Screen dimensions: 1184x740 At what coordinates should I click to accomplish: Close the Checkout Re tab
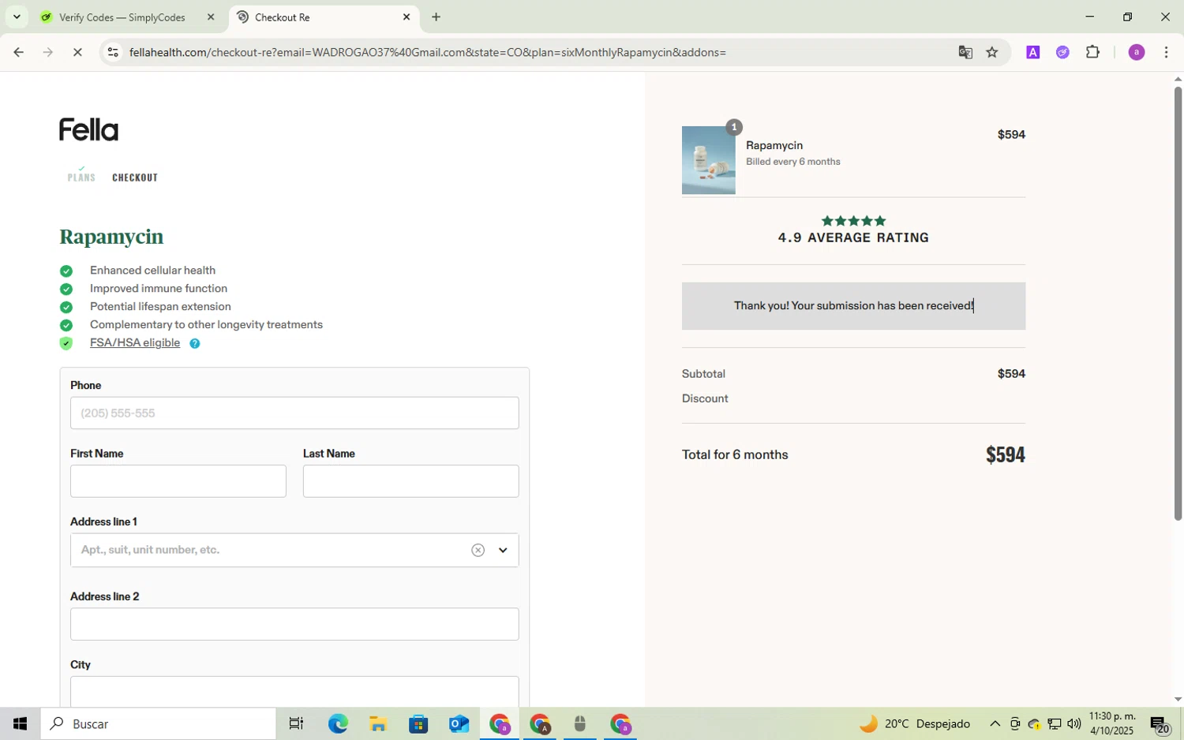click(x=407, y=17)
